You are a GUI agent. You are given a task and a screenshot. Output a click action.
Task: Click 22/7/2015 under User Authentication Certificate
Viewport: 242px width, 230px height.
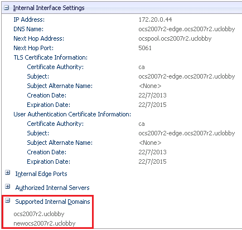(152, 162)
